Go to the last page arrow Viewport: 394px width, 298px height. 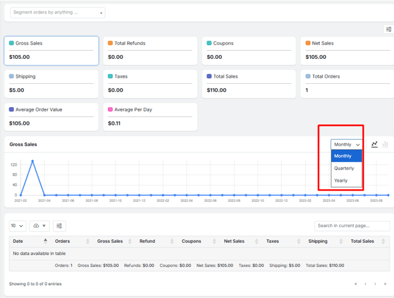385,284
